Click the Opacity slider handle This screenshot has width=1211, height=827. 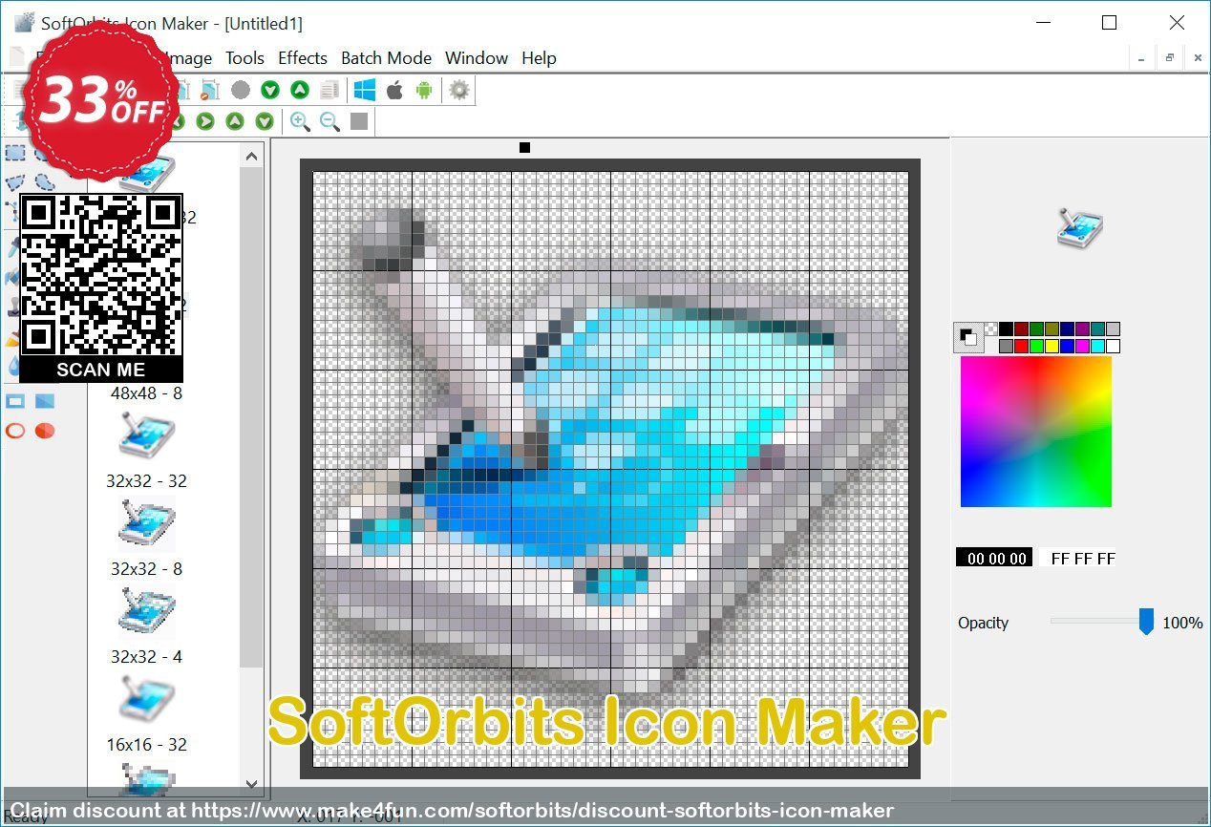[x=1146, y=623]
